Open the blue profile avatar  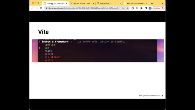coord(150,8)
